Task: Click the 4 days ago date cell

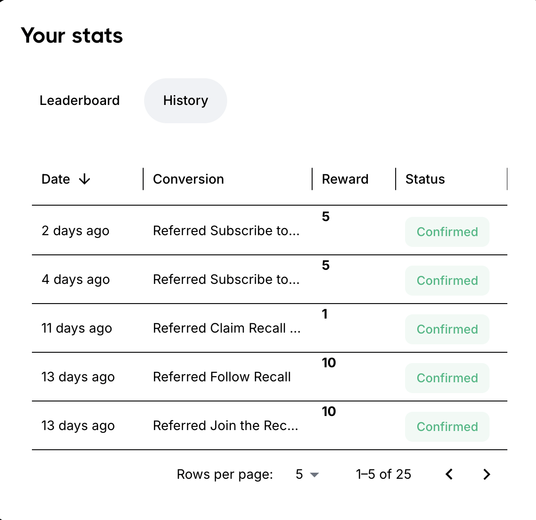Action: [x=76, y=280]
